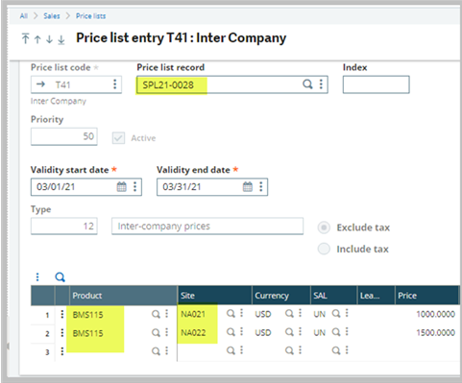Click the next record down arrow
Image resolution: width=462 pixels, height=383 pixels.
pyautogui.click(x=49, y=39)
